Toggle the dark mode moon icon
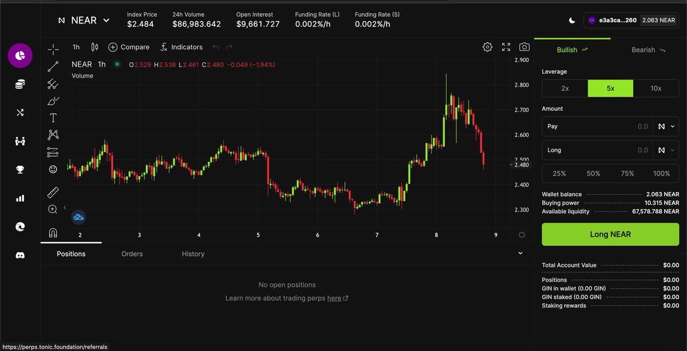The image size is (687, 351). (572, 20)
